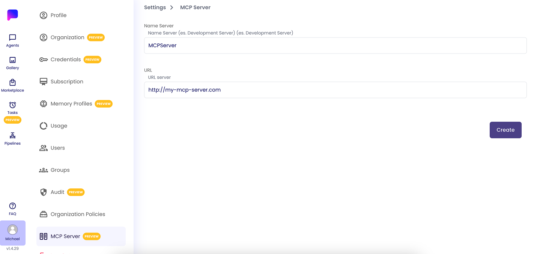This screenshot has width=534, height=254.
Task: Click the 'URL' field label
Action: click(148, 70)
